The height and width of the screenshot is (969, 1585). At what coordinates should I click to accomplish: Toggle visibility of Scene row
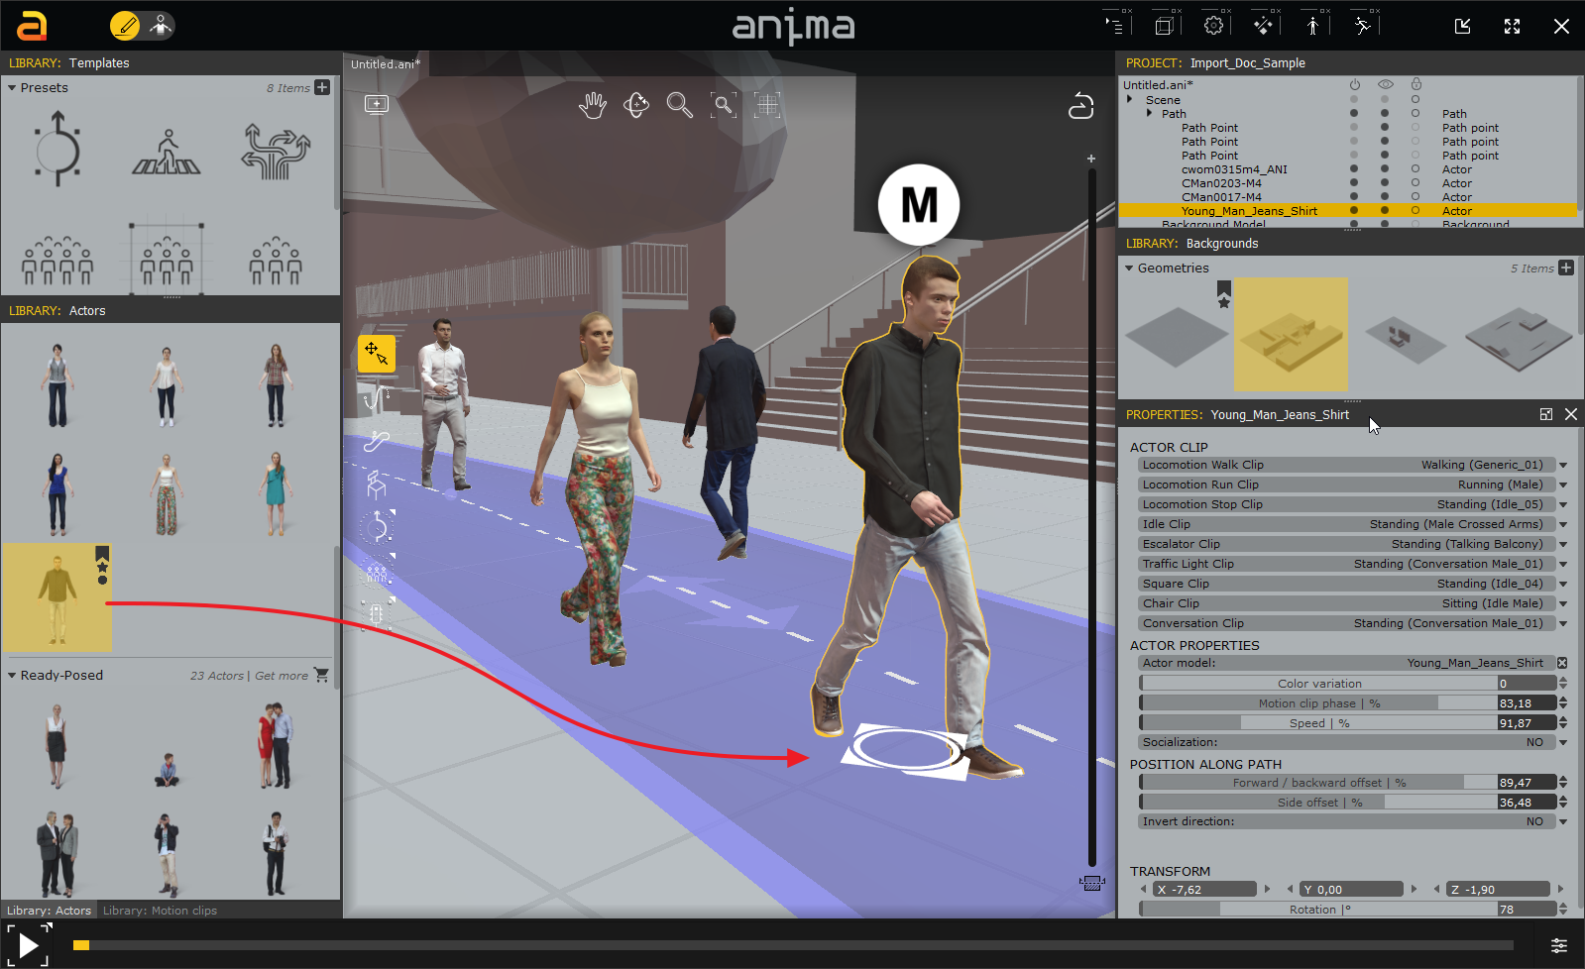pos(1385,99)
